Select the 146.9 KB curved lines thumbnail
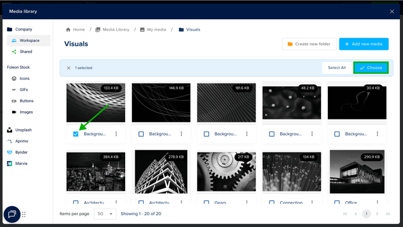The width and height of the screenshot is (403, 227). click(x=161, y=103)
